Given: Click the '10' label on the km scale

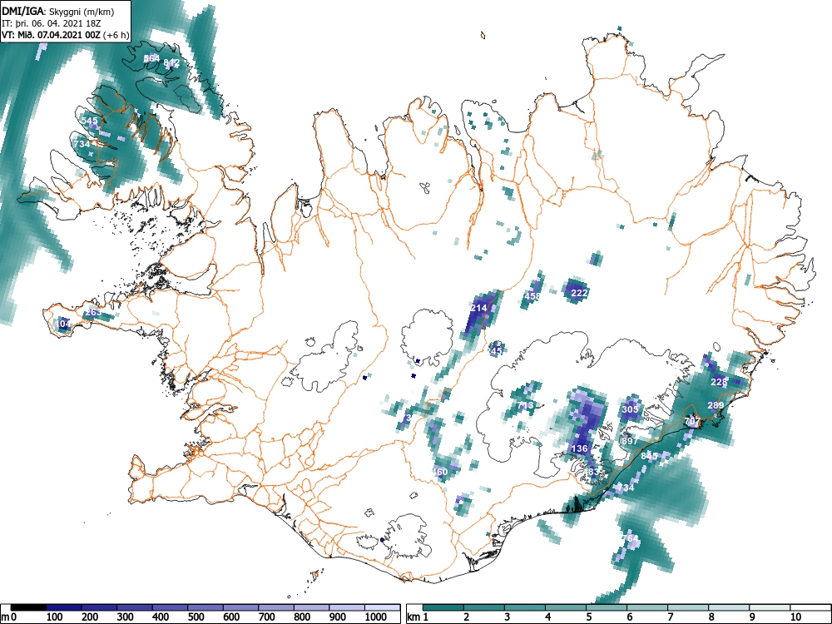Looking at the screenshot, I should tap(795, 617).
